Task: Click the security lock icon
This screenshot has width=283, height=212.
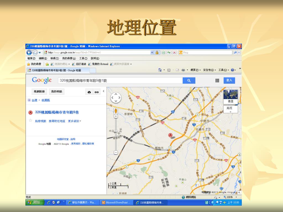Action: 157,52
